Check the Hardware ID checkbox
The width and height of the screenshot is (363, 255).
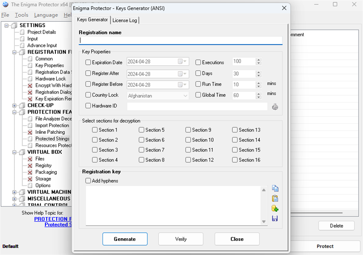tap(88, 106)
